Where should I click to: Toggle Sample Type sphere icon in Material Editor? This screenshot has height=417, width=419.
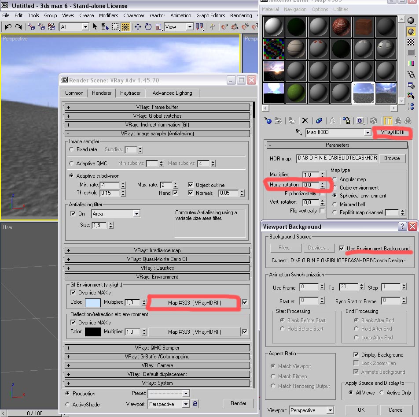[x=411, y=20]
